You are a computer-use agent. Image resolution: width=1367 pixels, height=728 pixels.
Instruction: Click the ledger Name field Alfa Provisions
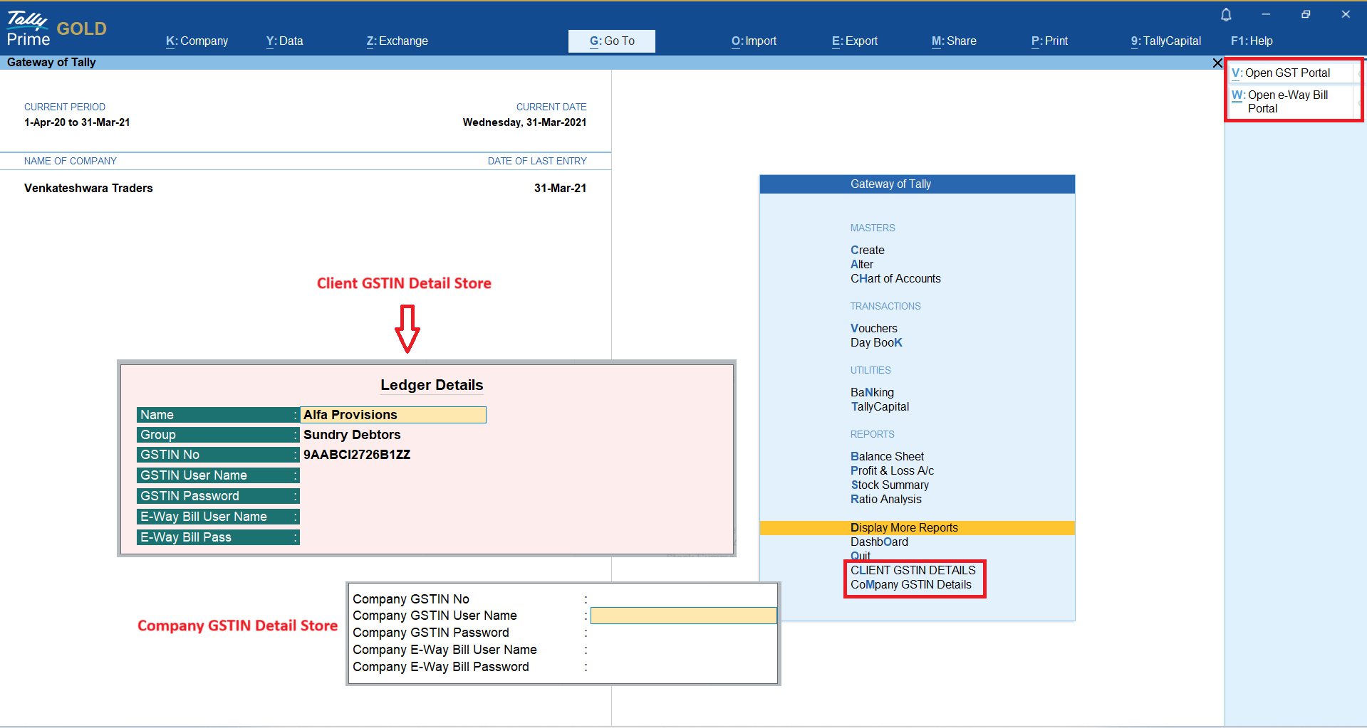[x=393, y=415]
